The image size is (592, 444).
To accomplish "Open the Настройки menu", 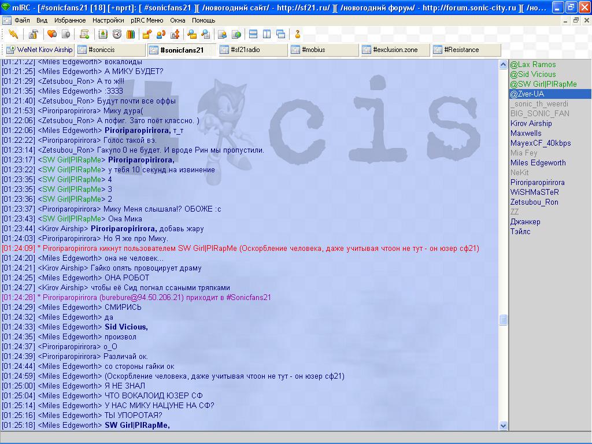I will click(108, 20).
